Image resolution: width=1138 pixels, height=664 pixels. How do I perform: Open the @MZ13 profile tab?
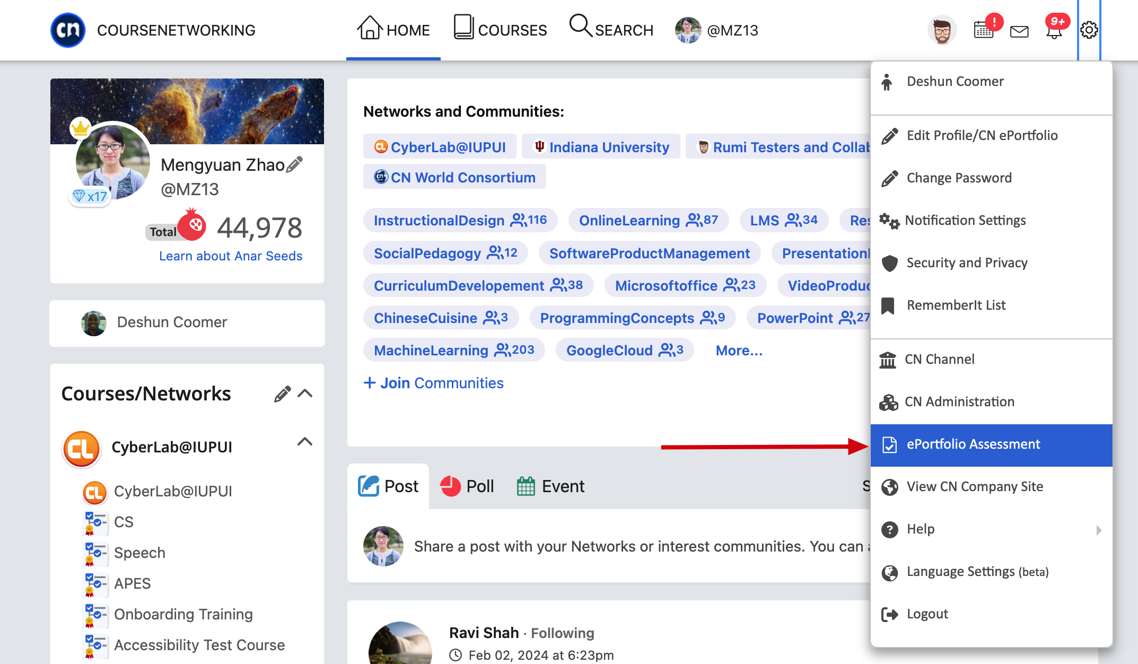(x=717, y=30)
